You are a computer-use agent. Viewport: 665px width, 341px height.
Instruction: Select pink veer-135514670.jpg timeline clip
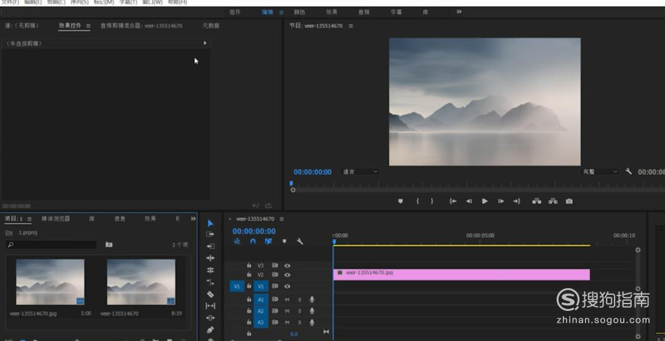pos(462,275)
